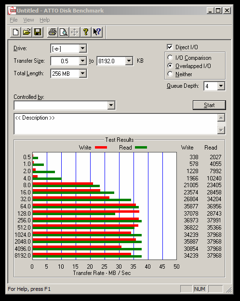Click the read value 2027

click(215, 157)
